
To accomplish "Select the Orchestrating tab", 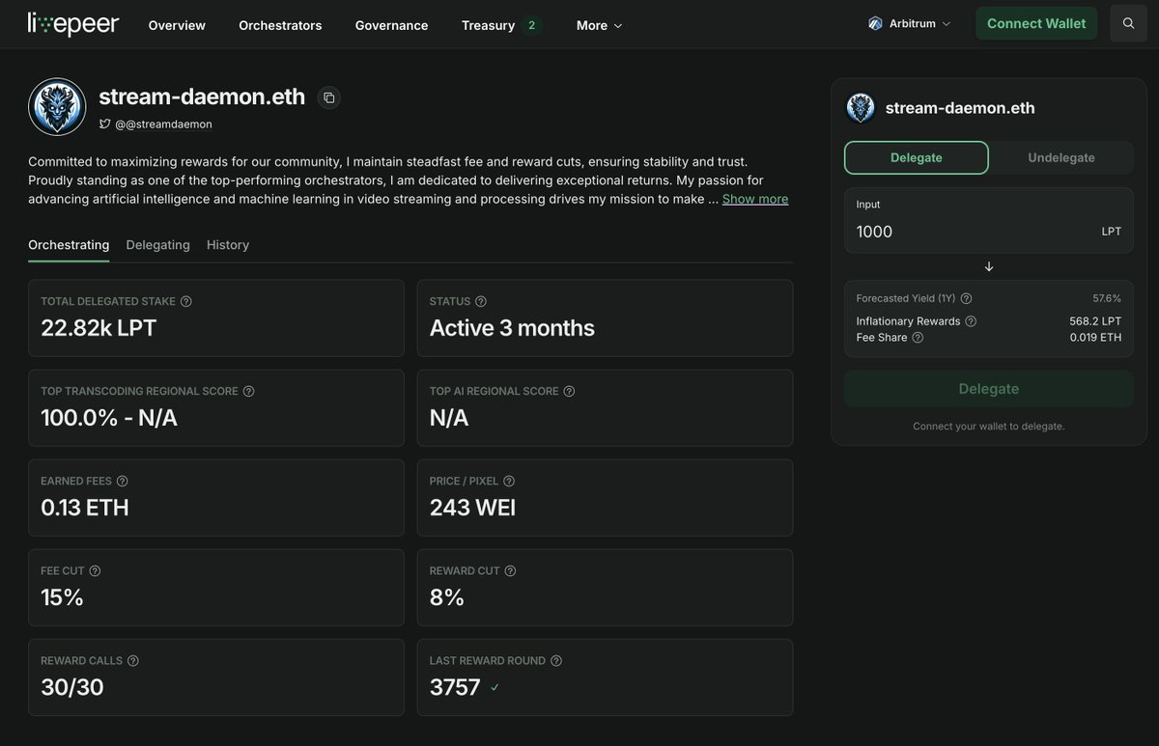I will [69, 245].
